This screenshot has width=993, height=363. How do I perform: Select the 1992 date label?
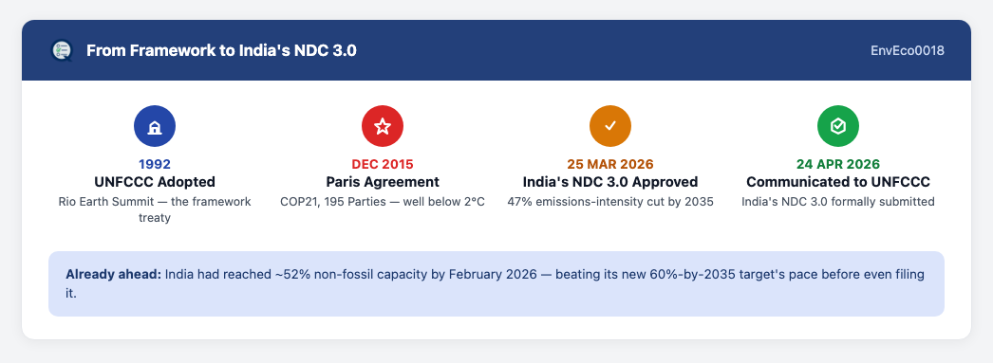155,164
